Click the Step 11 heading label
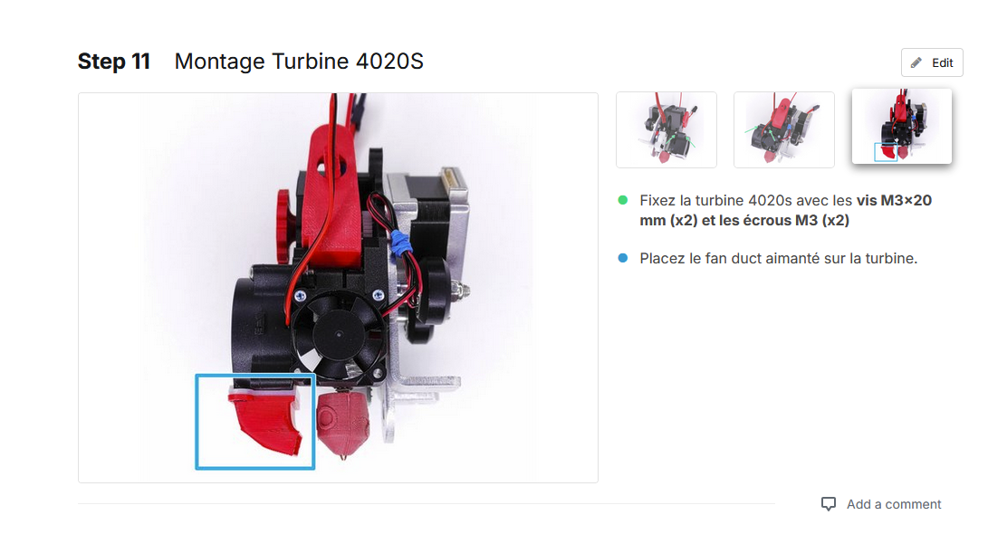This screenshot has width=988, height=534. click(x=114, y=62)
